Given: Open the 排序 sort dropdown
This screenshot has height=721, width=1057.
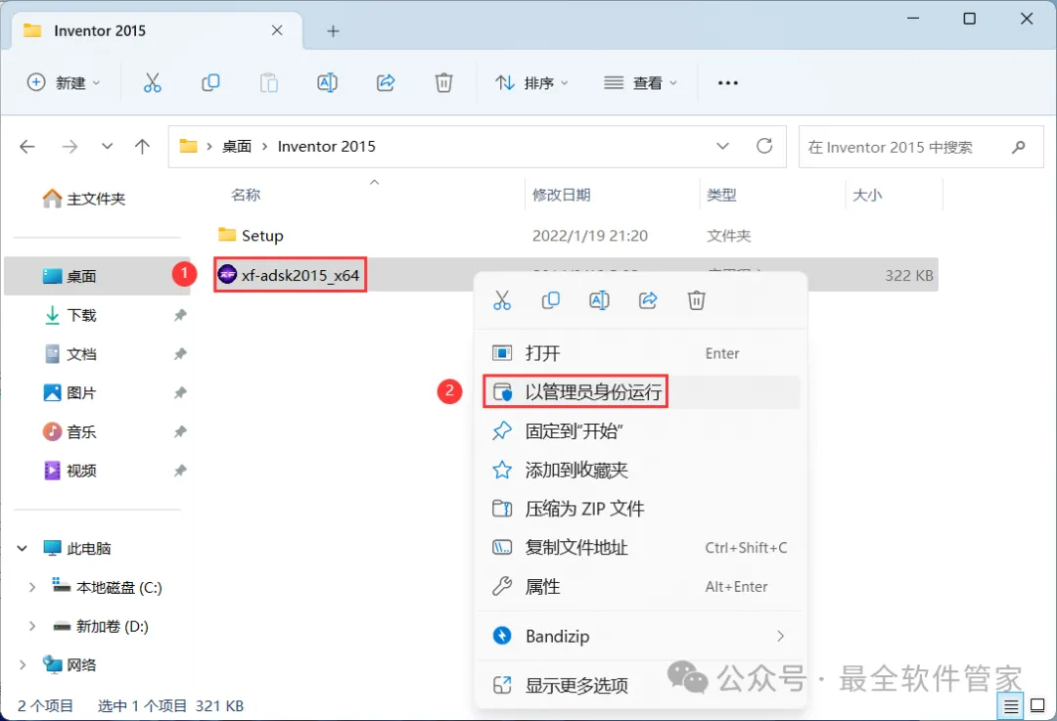Looking at the screenshot, I should [531, 83].
